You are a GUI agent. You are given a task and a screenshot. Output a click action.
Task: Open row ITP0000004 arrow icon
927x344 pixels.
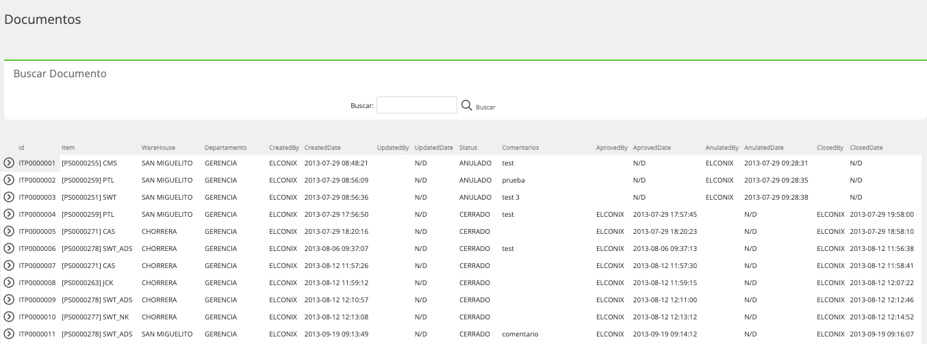[x=9, y=214]
